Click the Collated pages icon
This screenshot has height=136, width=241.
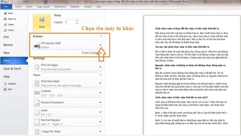[x=37, y=93]
